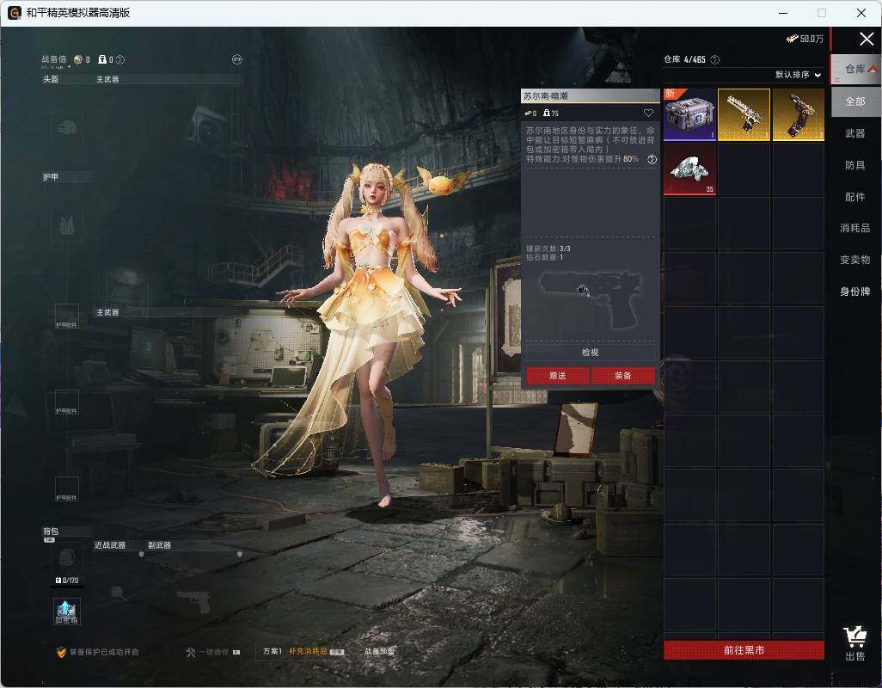Click the backpack equipment slot

pos(67,558)
